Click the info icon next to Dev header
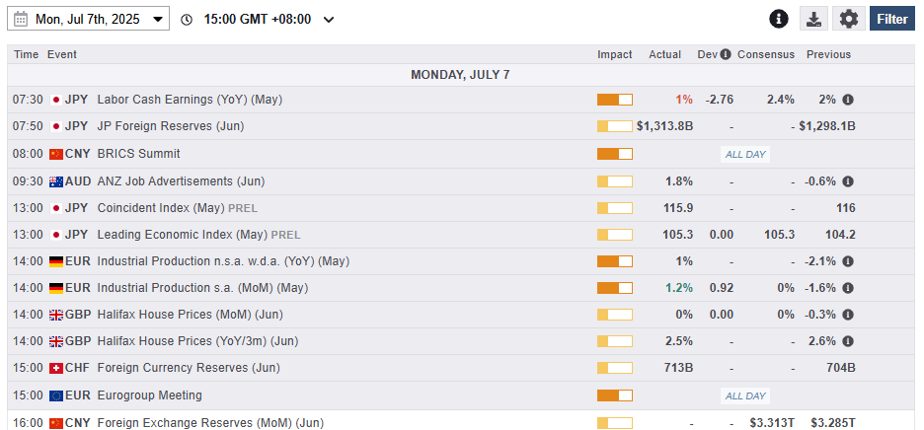Screen dimensions: 924x430 pos(726,54)
